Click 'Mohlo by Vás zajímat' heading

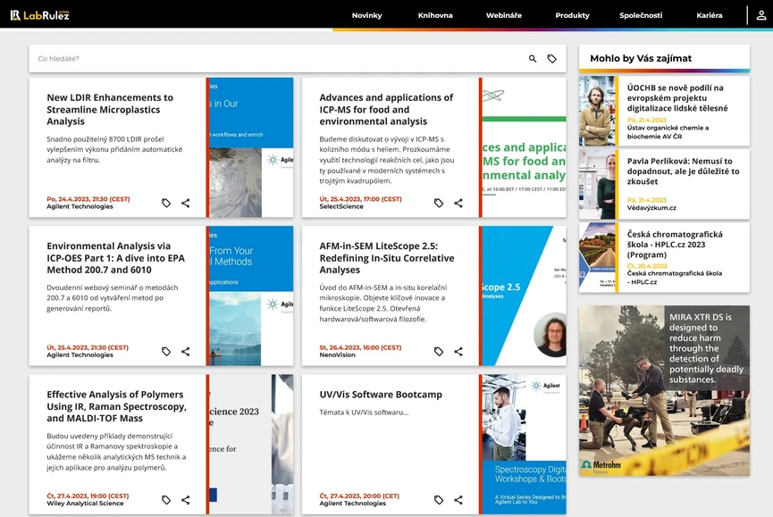coord(641,59)
